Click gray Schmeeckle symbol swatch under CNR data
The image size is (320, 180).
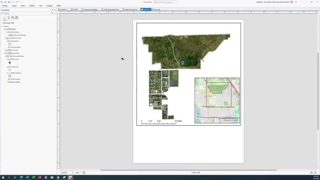click(x=10, y=70)
